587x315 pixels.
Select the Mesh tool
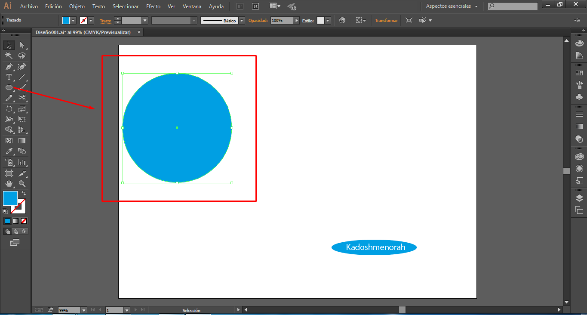[x=9, y=141]
